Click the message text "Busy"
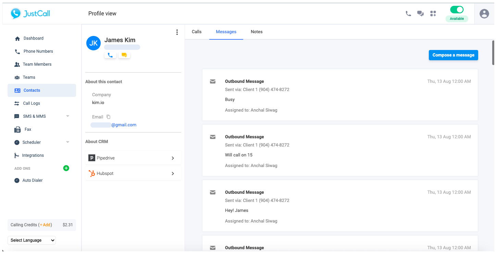 pos(230,100)
